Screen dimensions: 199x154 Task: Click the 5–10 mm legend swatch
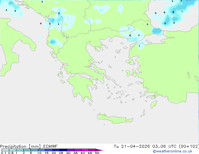pos(34,150)
